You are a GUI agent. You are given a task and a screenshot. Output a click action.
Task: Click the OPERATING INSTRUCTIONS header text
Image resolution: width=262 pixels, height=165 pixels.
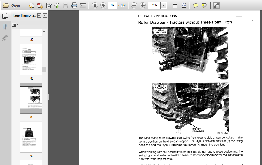(x=158, y=16)
